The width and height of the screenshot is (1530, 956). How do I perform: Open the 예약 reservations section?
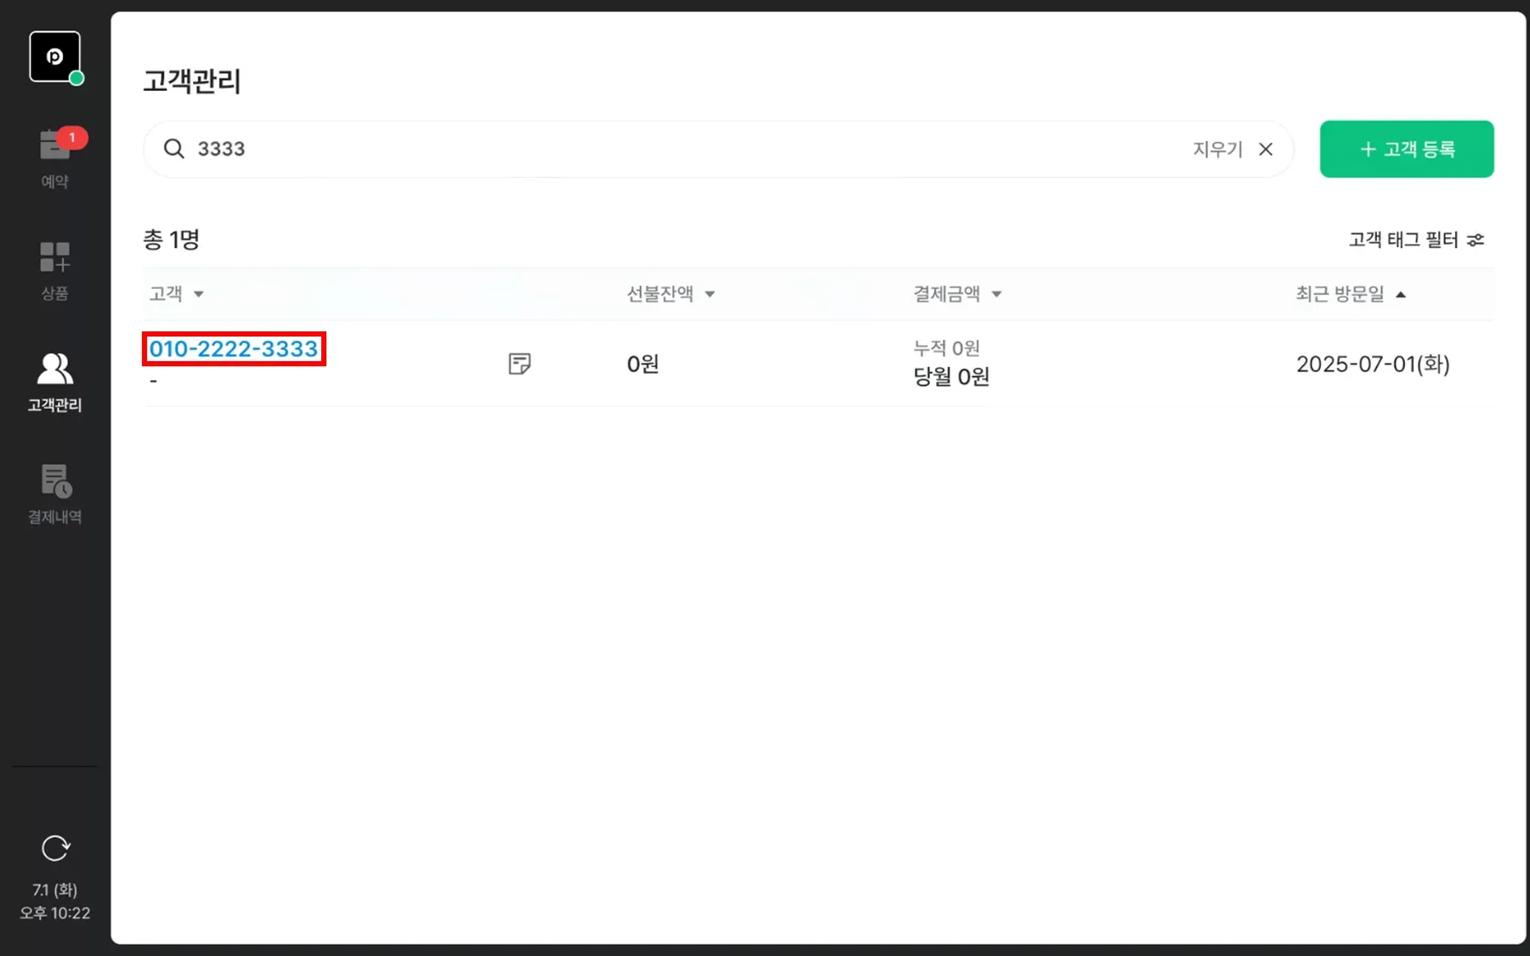pos(55,158)
